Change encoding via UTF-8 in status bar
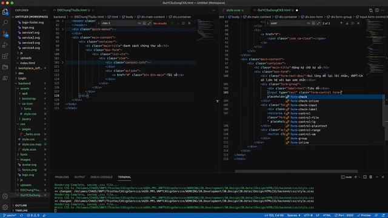This screenshot has height=218, width=388. pyautogui.click(x=308, y=216)
